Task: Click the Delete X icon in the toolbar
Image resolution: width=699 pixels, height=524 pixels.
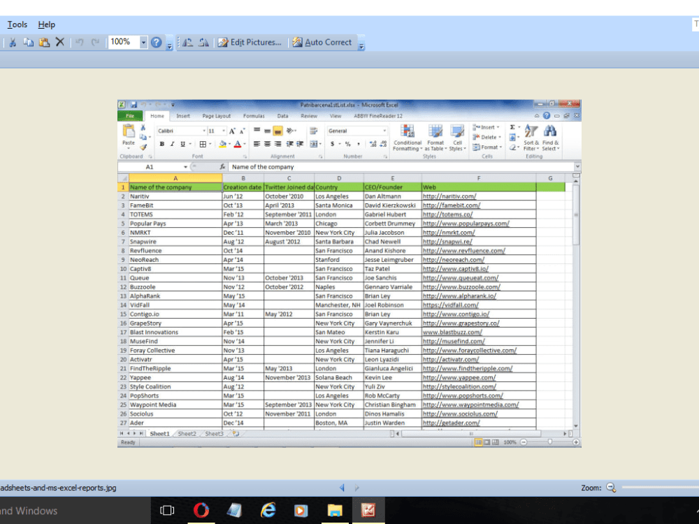Action: (59, 43)
